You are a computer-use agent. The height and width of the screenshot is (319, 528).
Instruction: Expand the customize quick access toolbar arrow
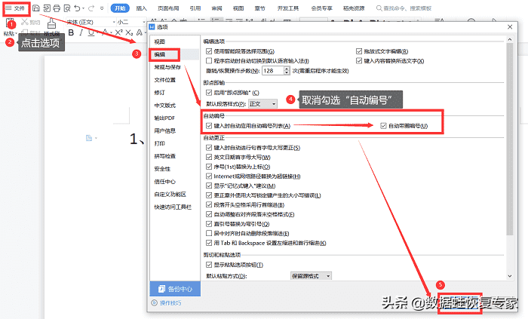coord(103,8)
